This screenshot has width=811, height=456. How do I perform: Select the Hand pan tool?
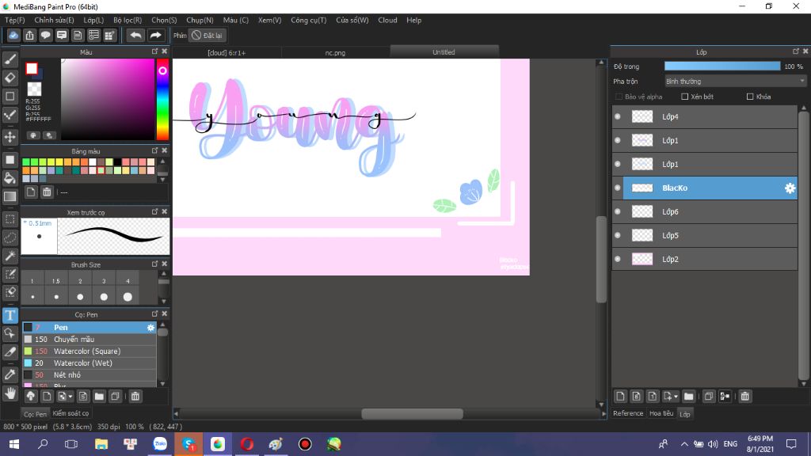(10, 393)
